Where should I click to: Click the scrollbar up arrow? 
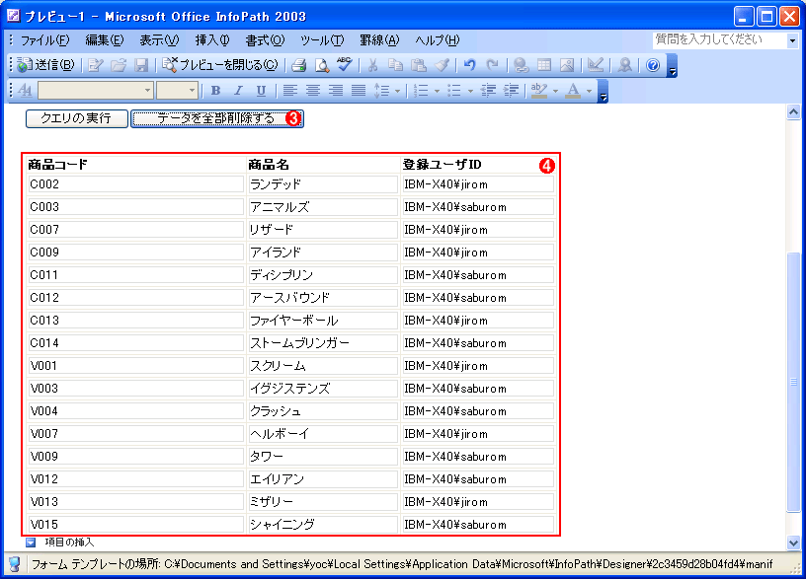(794, 111)
